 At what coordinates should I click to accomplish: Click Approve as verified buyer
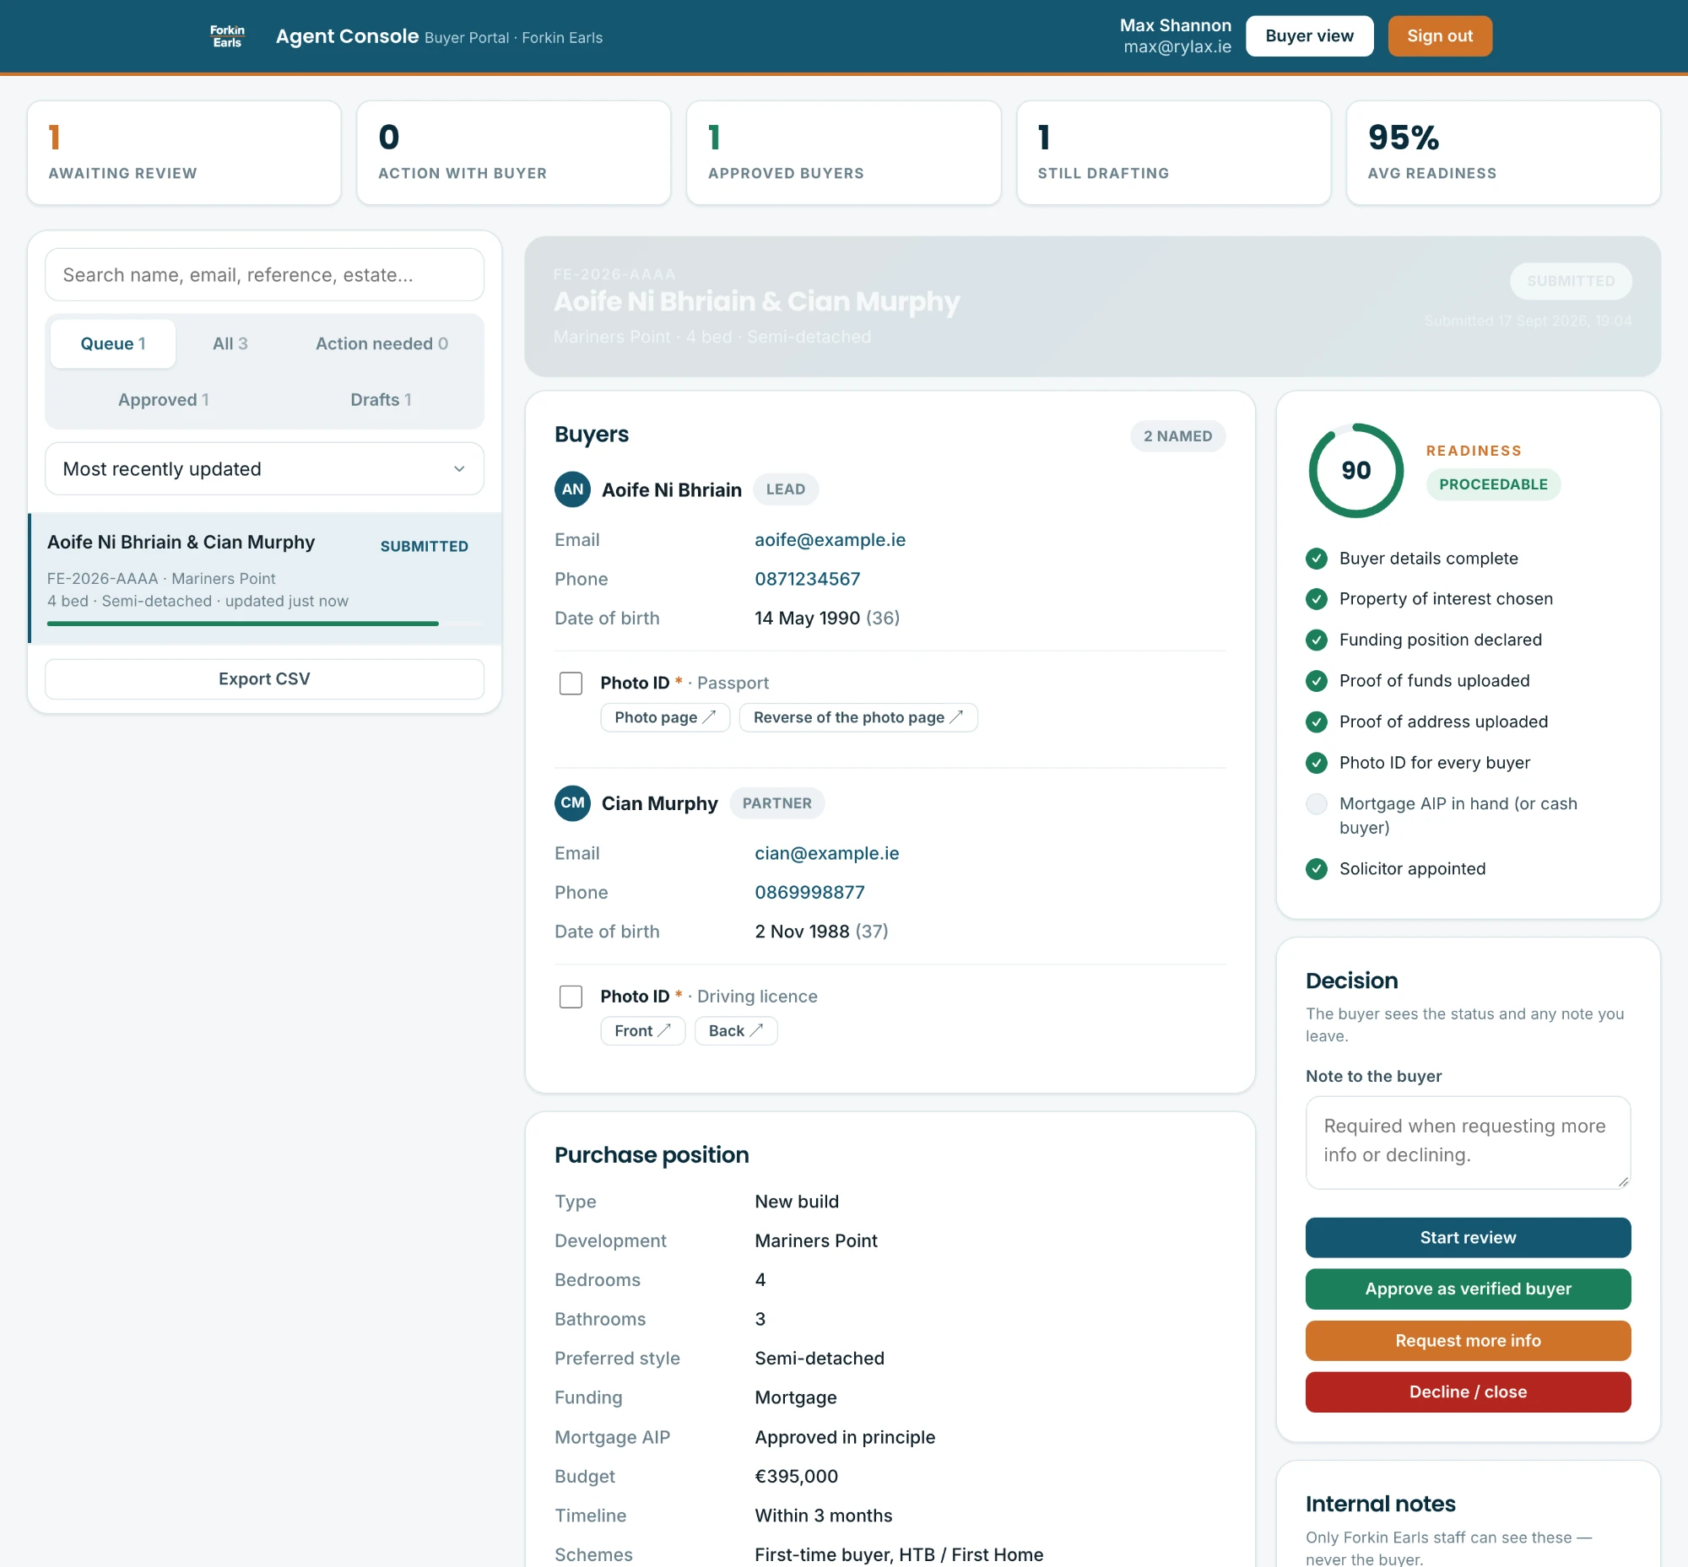(x=1468, y=1289)
